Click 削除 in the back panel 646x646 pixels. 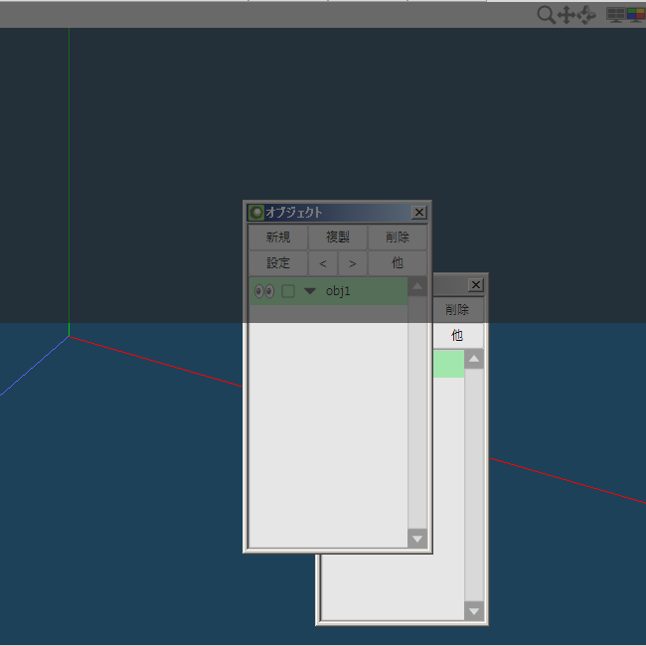(x=457, y=309)
